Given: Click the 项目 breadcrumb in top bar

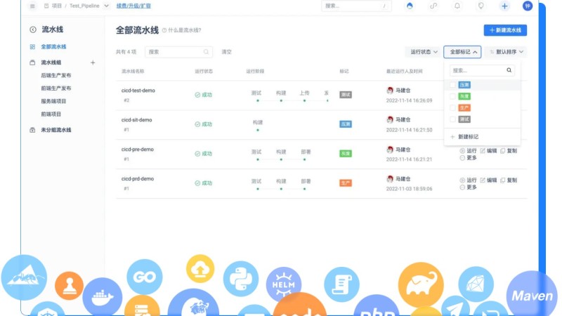Looking at the screenshot, I should (x=57, y=6).
